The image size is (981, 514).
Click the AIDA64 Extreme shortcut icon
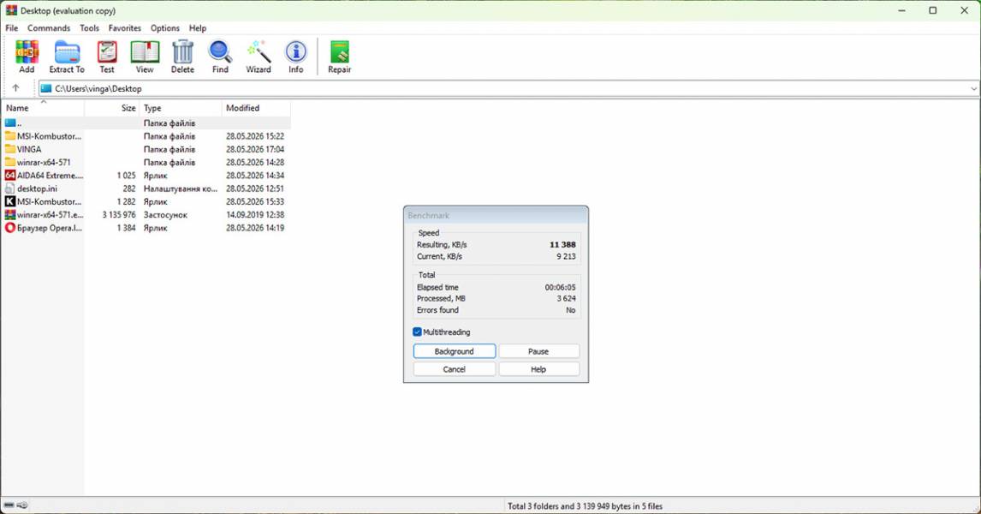pos(10,176)
